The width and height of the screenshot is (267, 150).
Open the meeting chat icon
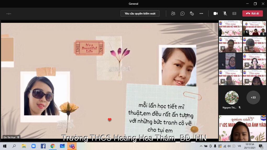pos(182,13)
